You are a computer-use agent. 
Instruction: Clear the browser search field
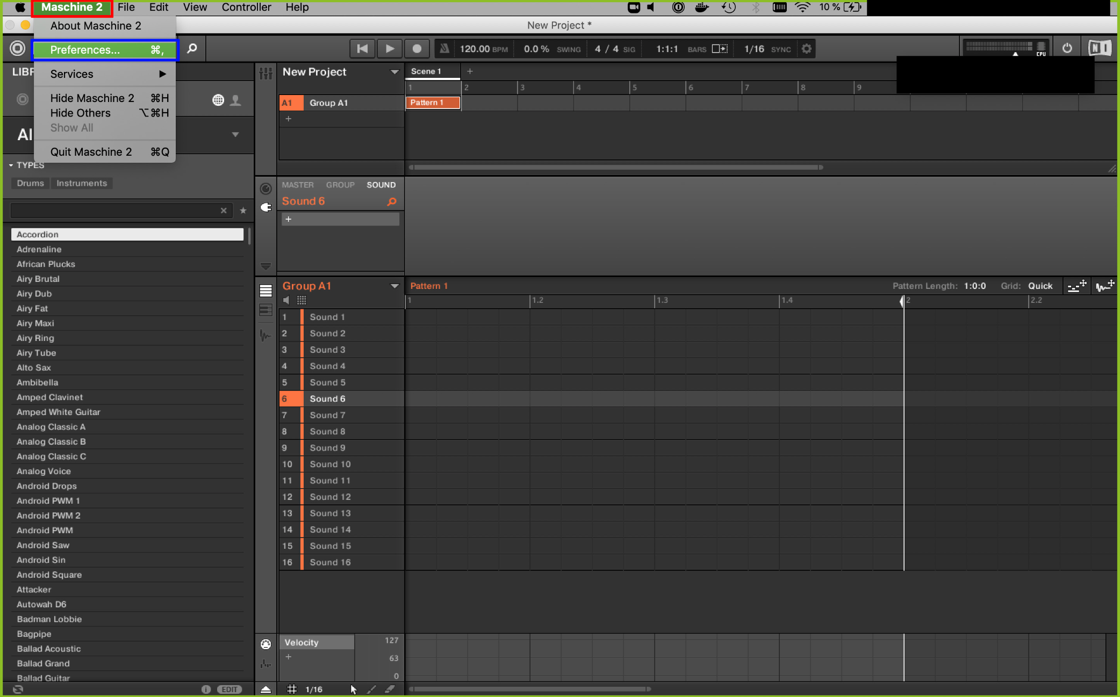tap(224, 210)
